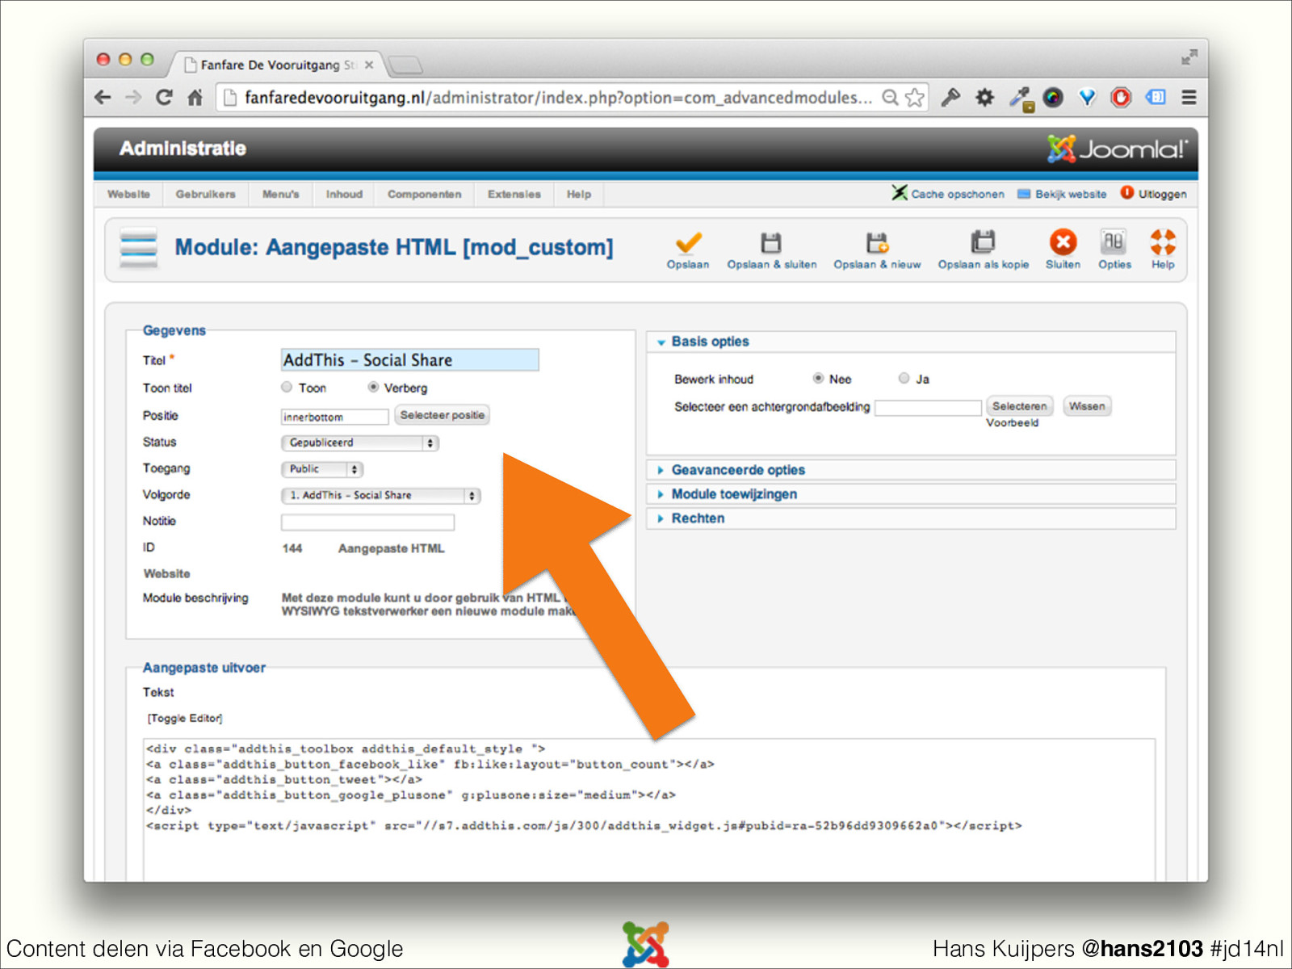
Task: Open the Inhoud menu
Action: (344, 194)
